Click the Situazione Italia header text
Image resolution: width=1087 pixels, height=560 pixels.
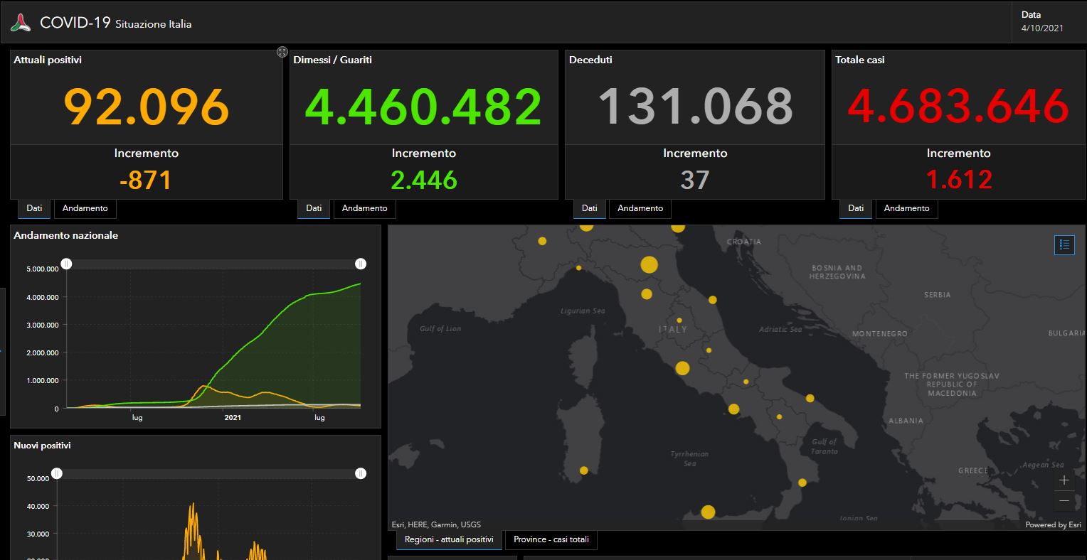click(153, 24)
